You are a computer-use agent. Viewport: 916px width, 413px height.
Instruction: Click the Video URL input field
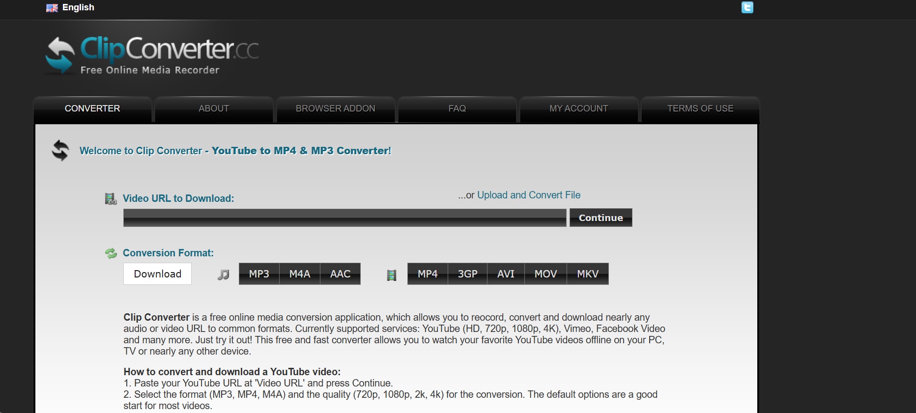pyautogui.click(x=344, y=218)
